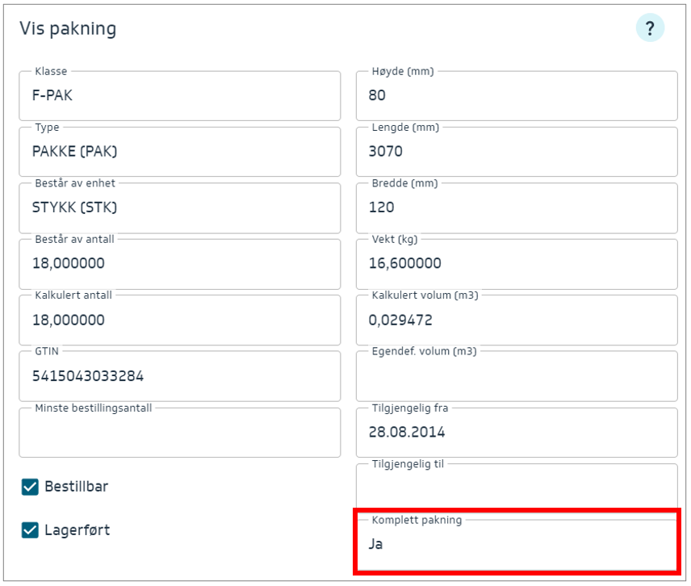Viewport: 691px width, 586px height.
Task: Click the Komplett pakning field showing Ja
Action: [516, 544]
